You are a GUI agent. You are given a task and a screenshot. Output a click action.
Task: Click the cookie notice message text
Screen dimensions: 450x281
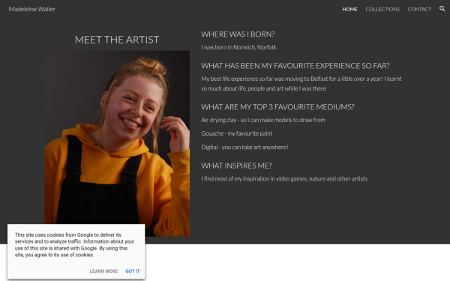74,244
